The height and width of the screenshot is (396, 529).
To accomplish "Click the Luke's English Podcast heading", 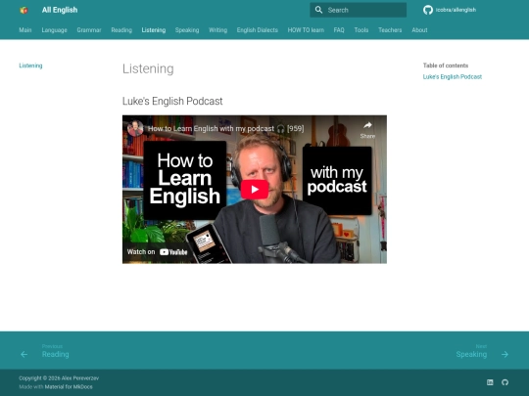I will coord(172,101).
